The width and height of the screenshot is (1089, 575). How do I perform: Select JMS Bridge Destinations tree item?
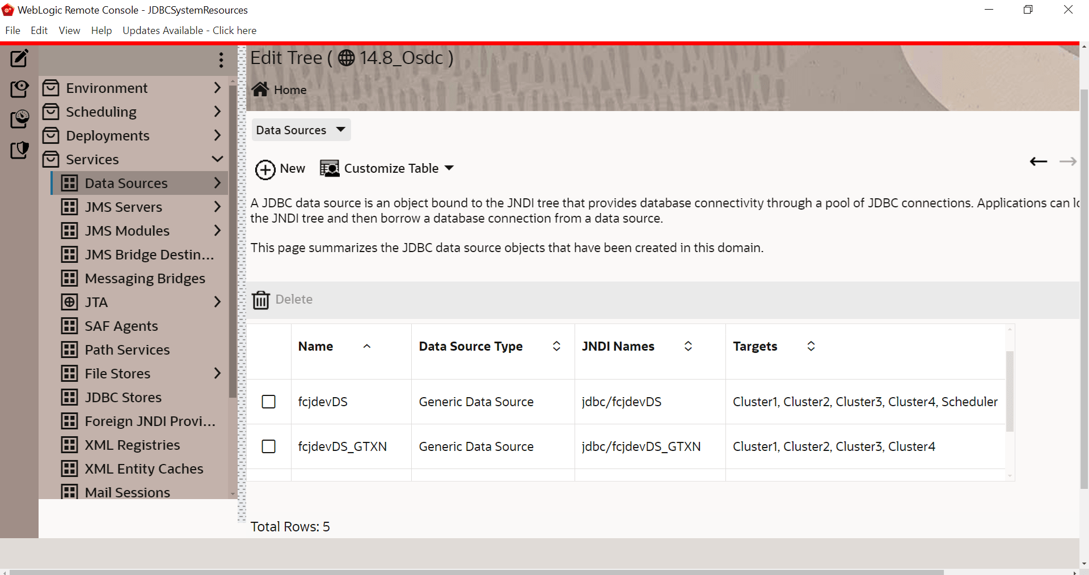click(x=150, y=254)
